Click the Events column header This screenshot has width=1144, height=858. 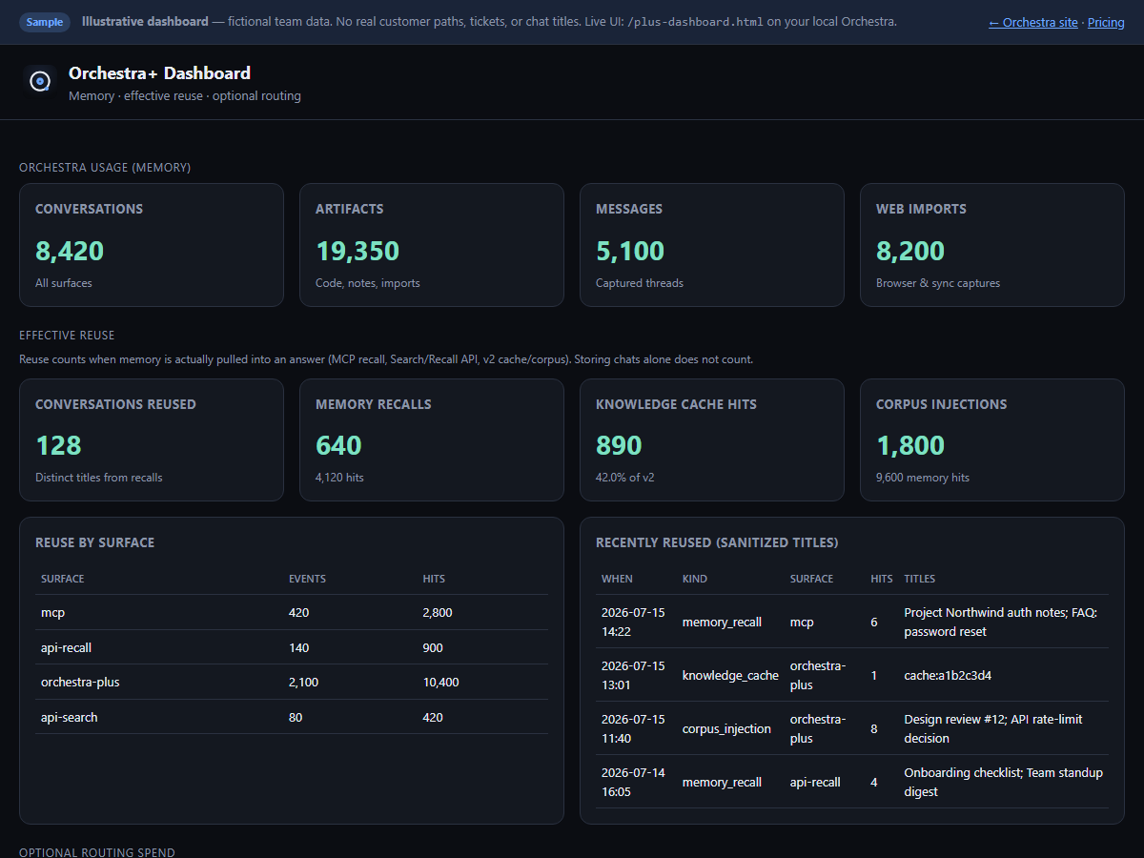(x=307, y=579)
